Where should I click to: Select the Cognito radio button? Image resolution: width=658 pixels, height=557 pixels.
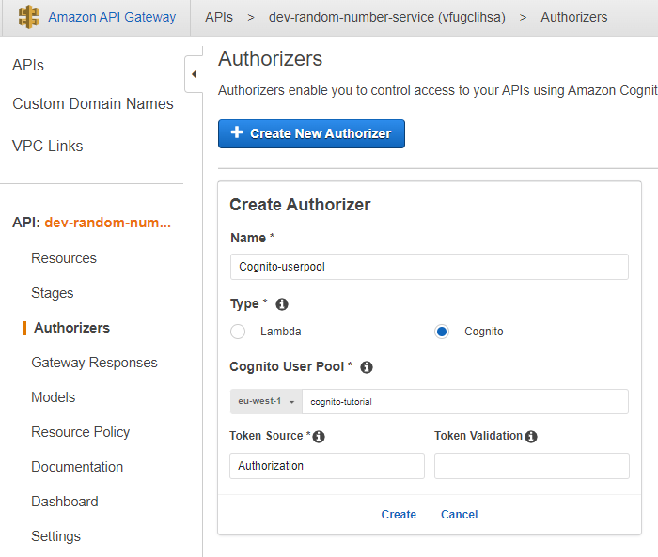[442, 332]
